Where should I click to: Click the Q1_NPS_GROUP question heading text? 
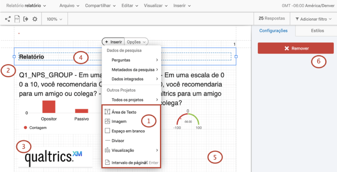pos(61,85)
